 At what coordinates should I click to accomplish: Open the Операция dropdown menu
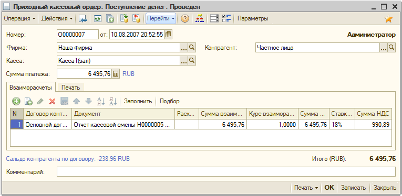(x=19, y=19)
